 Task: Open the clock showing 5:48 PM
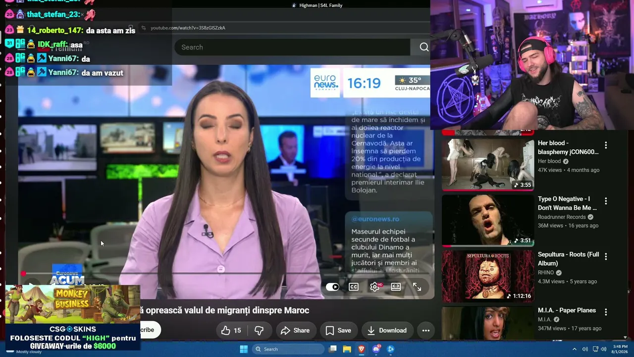pyautogui.click(x=620, y=349)
